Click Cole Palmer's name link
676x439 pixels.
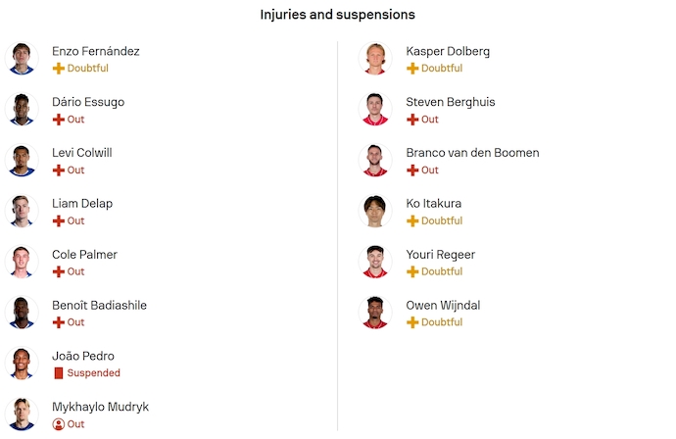pos(84,255)
